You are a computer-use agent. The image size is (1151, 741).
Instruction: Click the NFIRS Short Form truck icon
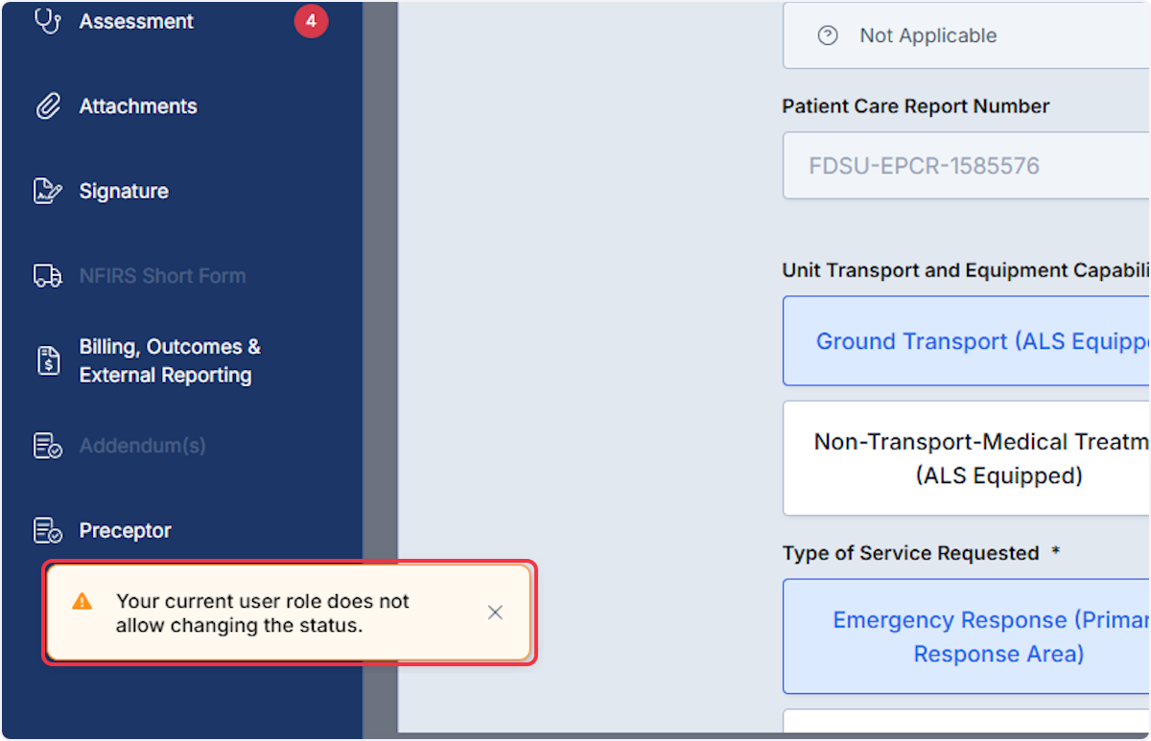click(47, 276)
